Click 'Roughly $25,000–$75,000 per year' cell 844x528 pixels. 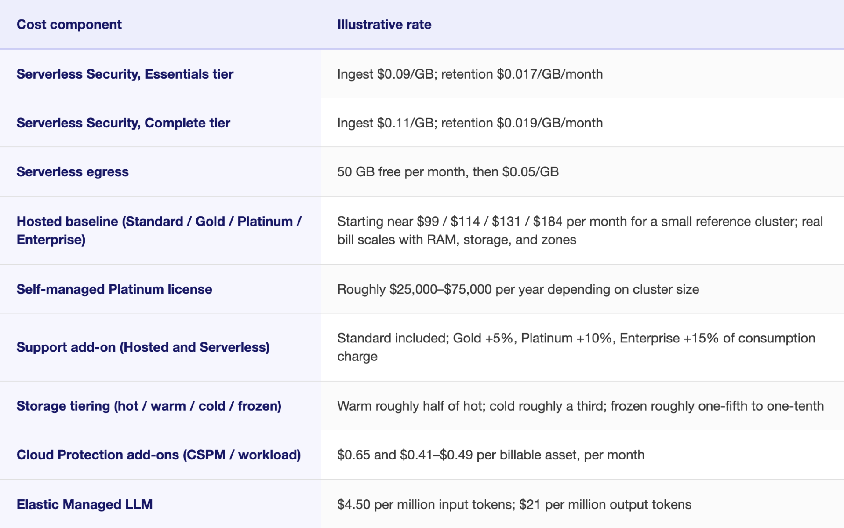(518, 289)
